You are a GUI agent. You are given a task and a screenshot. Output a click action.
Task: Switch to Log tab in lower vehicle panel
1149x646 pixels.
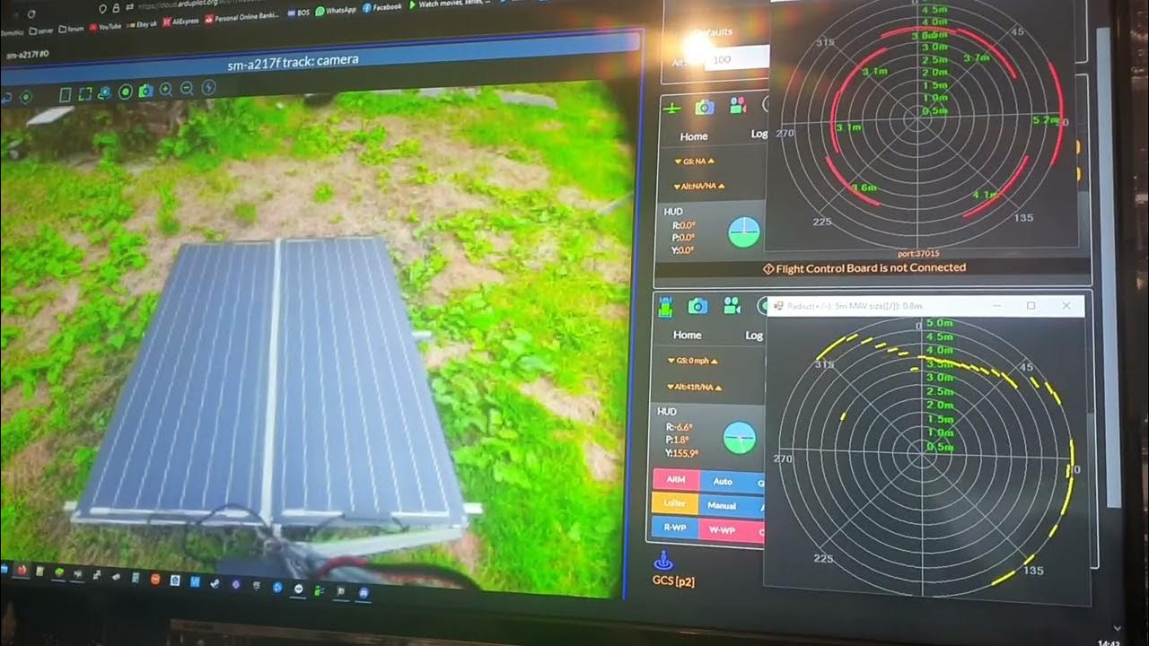[754, 335]
